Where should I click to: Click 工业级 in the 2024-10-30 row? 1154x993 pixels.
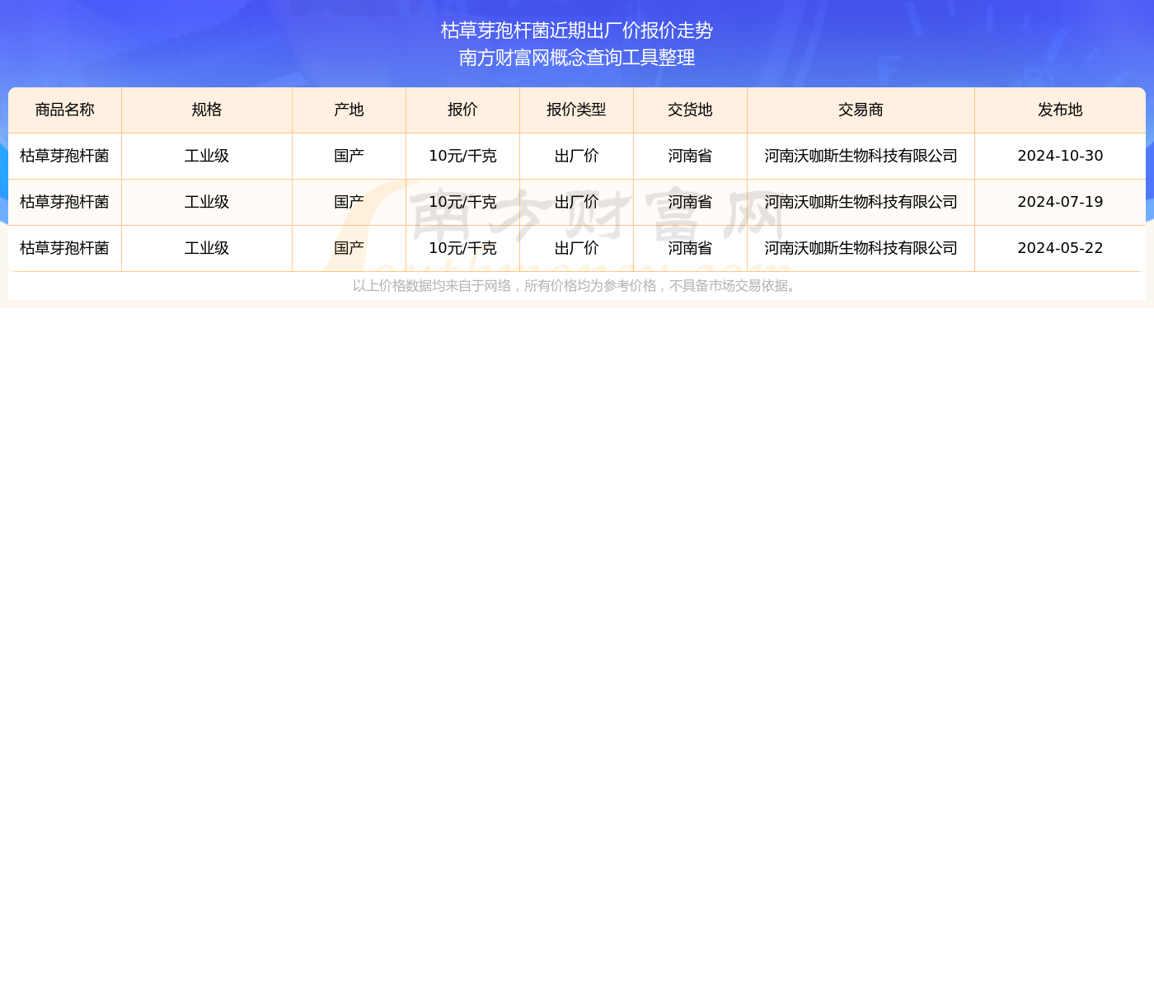click(207, 157)
